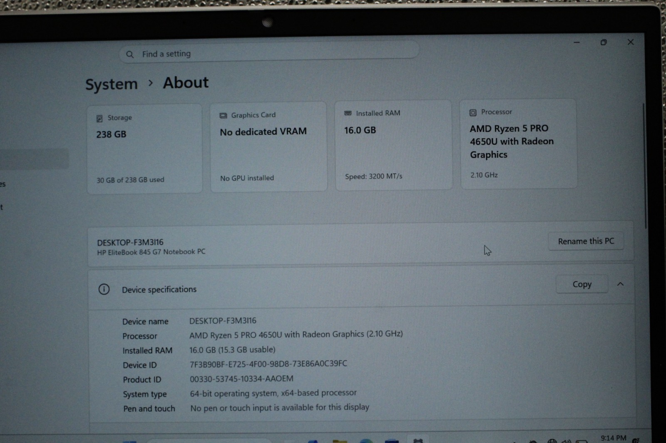Click the 238 GB storage value
666x443 pixels.
[111, 134]
